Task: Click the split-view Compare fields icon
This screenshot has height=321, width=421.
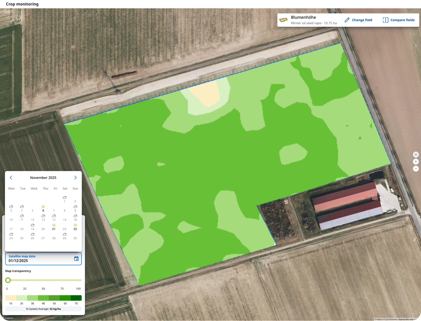Action: pos(385,20)
